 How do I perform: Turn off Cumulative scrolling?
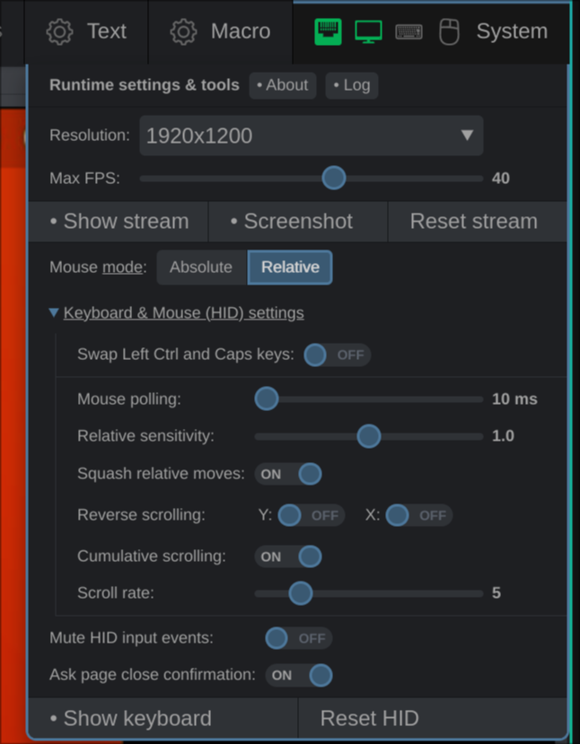[288, 556]
